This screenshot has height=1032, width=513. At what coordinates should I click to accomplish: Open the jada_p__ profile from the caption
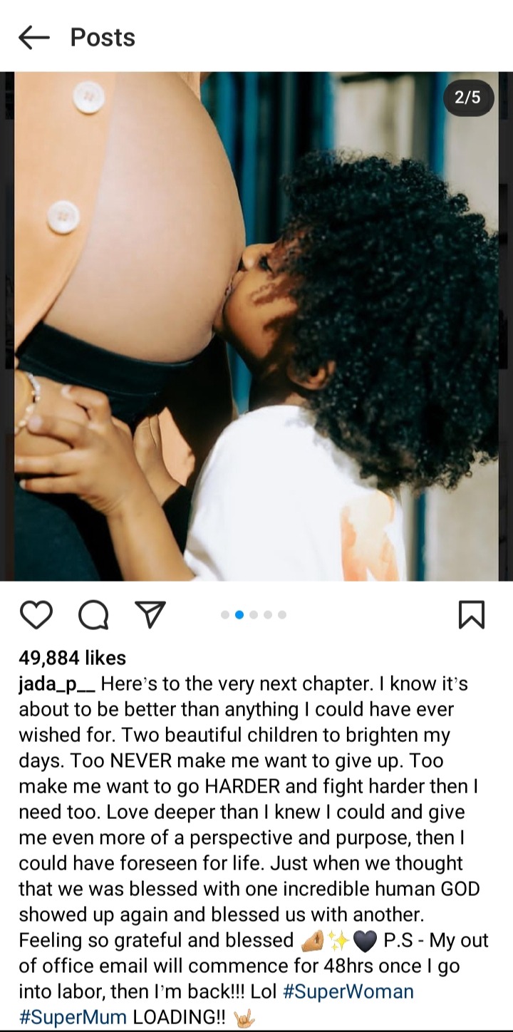[57, 684]
